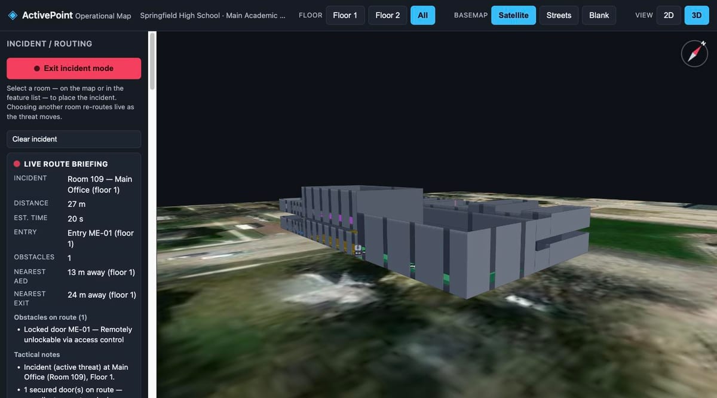Click the sidebar vertical scrollbar
Image resolution: width=717 pixels, height=398 pixels.
[152, 61]
